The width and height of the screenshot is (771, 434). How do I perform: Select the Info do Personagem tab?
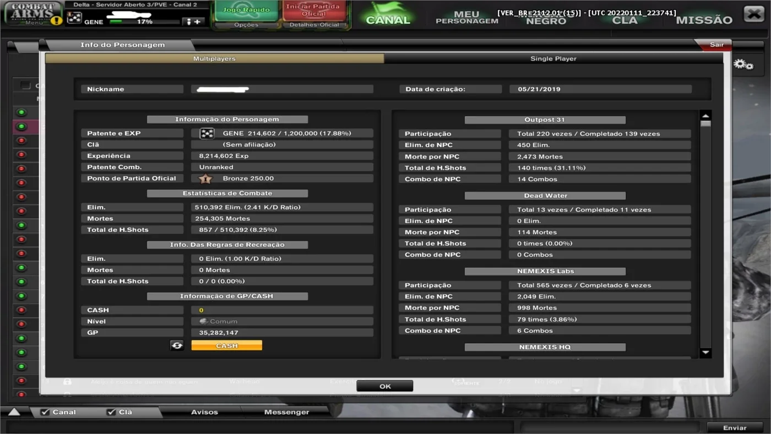[122, 45]
